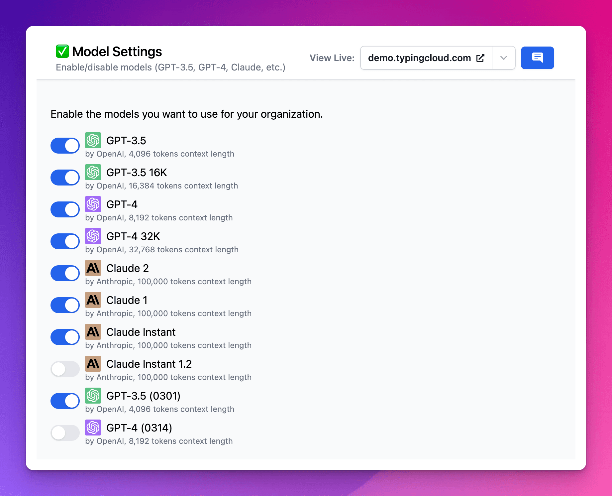
Task: Click 'Enable the models you want' instruction text
Action: tap(186, 114)
